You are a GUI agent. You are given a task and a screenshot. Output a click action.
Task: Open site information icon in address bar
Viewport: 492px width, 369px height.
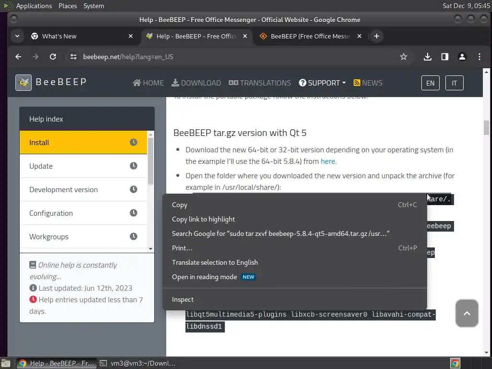pos(74,57)
